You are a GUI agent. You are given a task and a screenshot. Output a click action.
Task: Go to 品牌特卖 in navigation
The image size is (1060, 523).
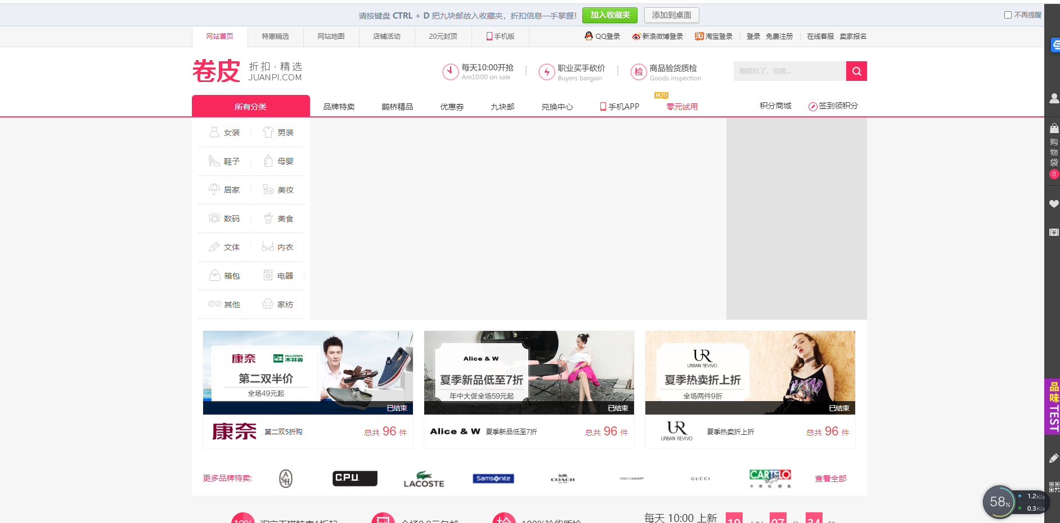tap(339, 107)
